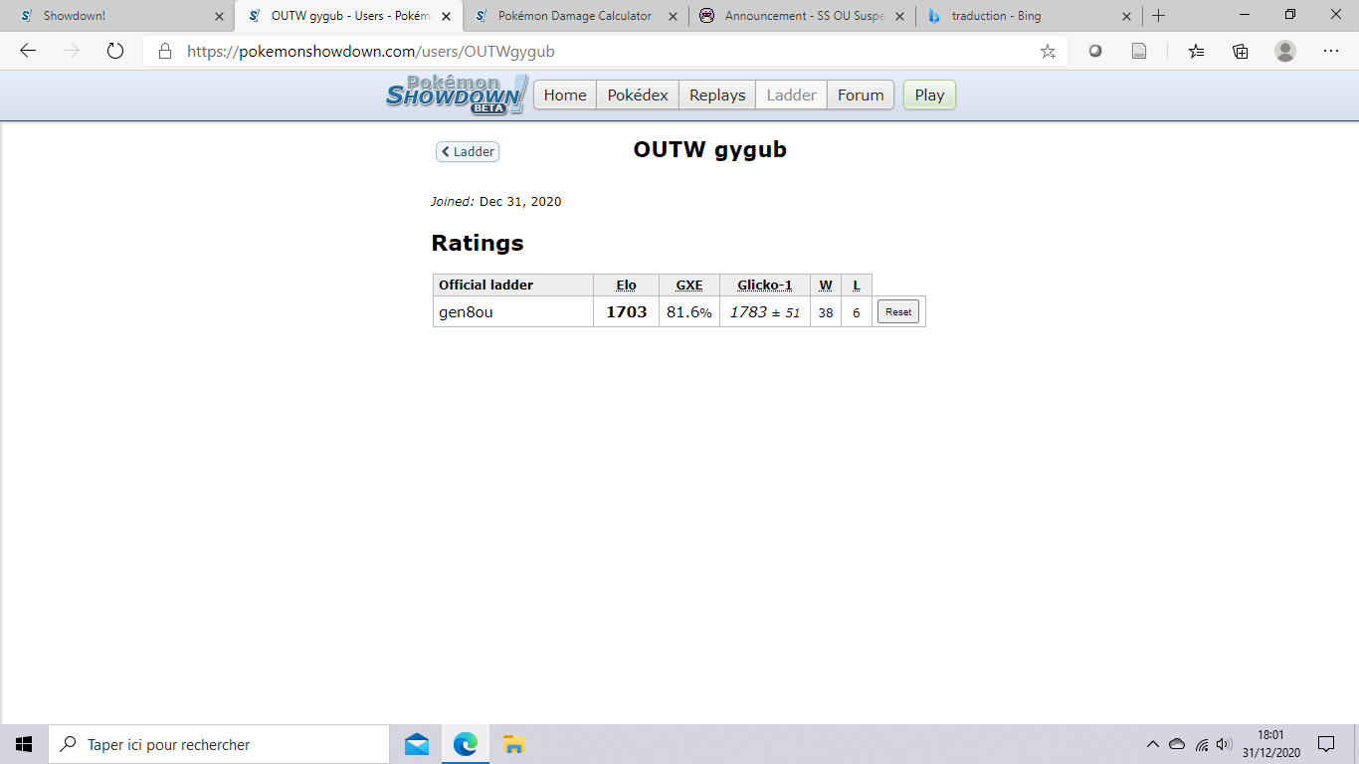Close the Showdown! tab
This screenshot has width=1359, height=764.
(219, 16)
